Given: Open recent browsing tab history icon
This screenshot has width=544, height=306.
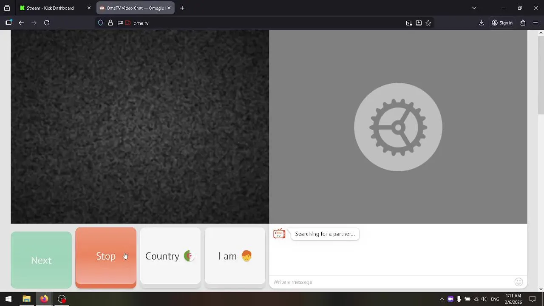Looking at the screenshot, I should pyautogui.click(x=7, y=8).
